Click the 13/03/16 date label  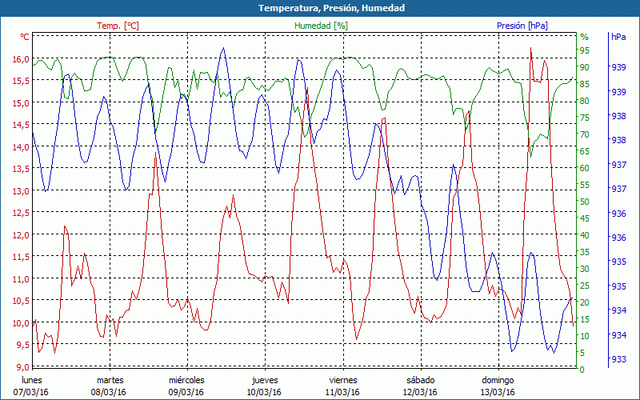click(x=498, y=392)
